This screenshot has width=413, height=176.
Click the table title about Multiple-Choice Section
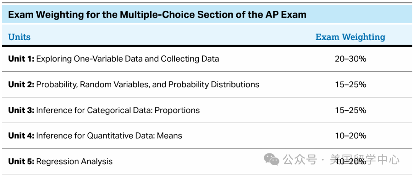coord(157,14)
